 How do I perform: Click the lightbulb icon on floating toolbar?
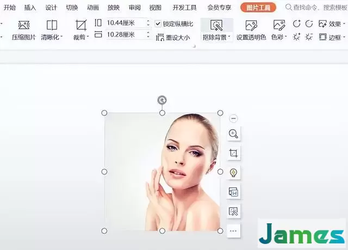233,173
